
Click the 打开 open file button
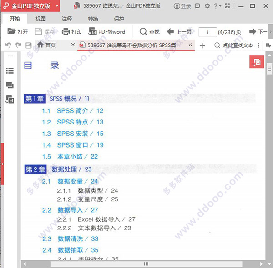coord(18,31)
